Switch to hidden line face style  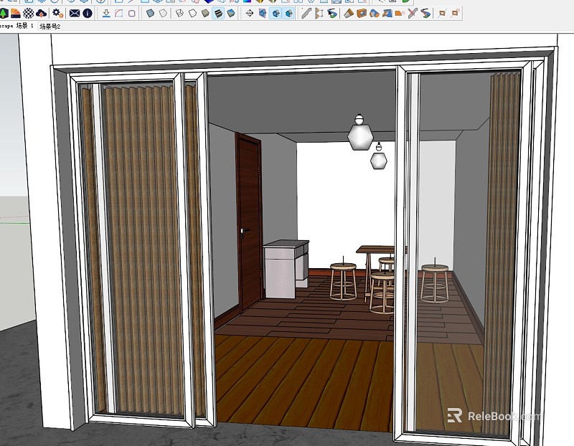point(192,14)
